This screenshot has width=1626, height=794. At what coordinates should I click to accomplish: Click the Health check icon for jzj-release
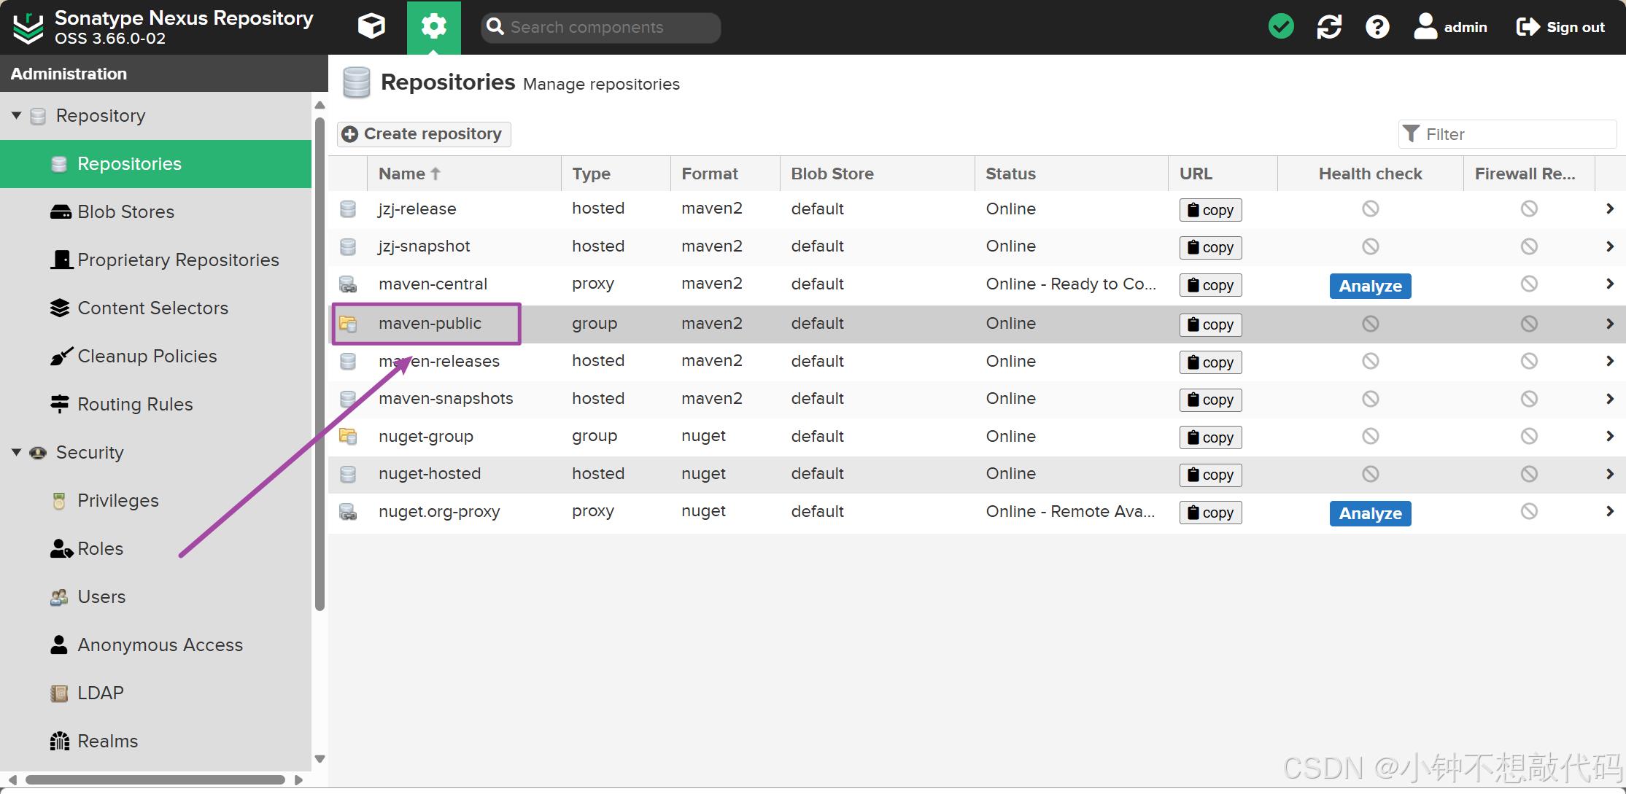pyautogui.click(x=1370, y=209)
